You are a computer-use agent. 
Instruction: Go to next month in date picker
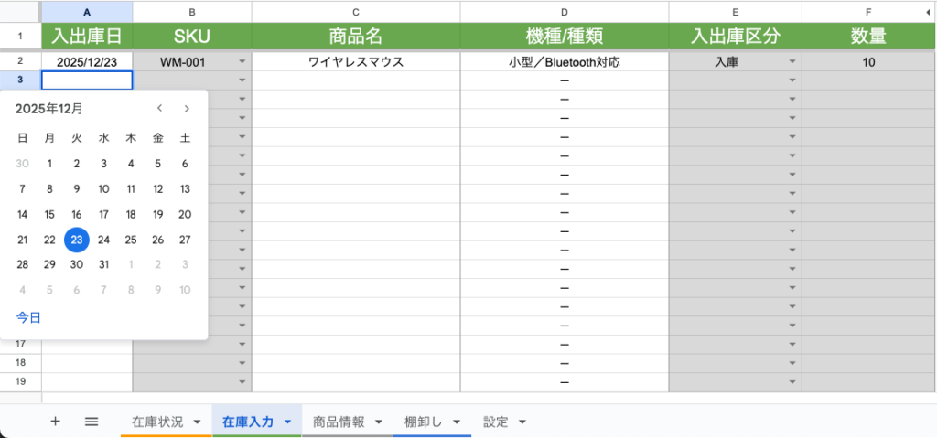click(x=187, y=109)
